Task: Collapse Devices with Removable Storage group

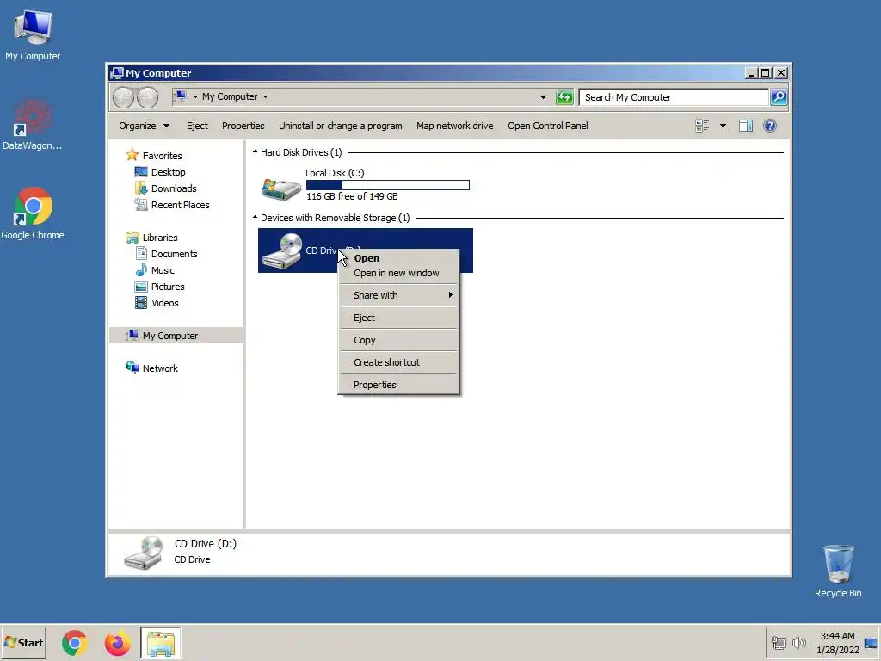Action: click(x=255, y=217)
